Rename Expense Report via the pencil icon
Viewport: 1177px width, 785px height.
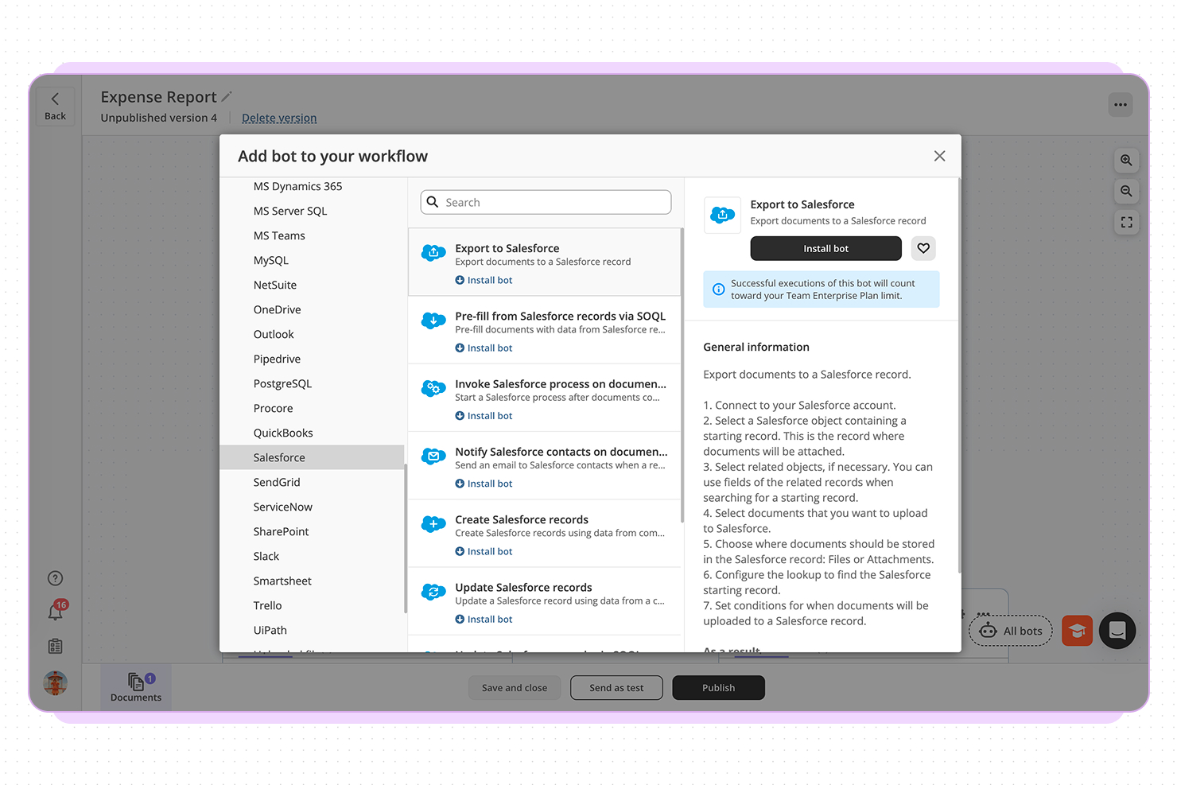point(227,95)
